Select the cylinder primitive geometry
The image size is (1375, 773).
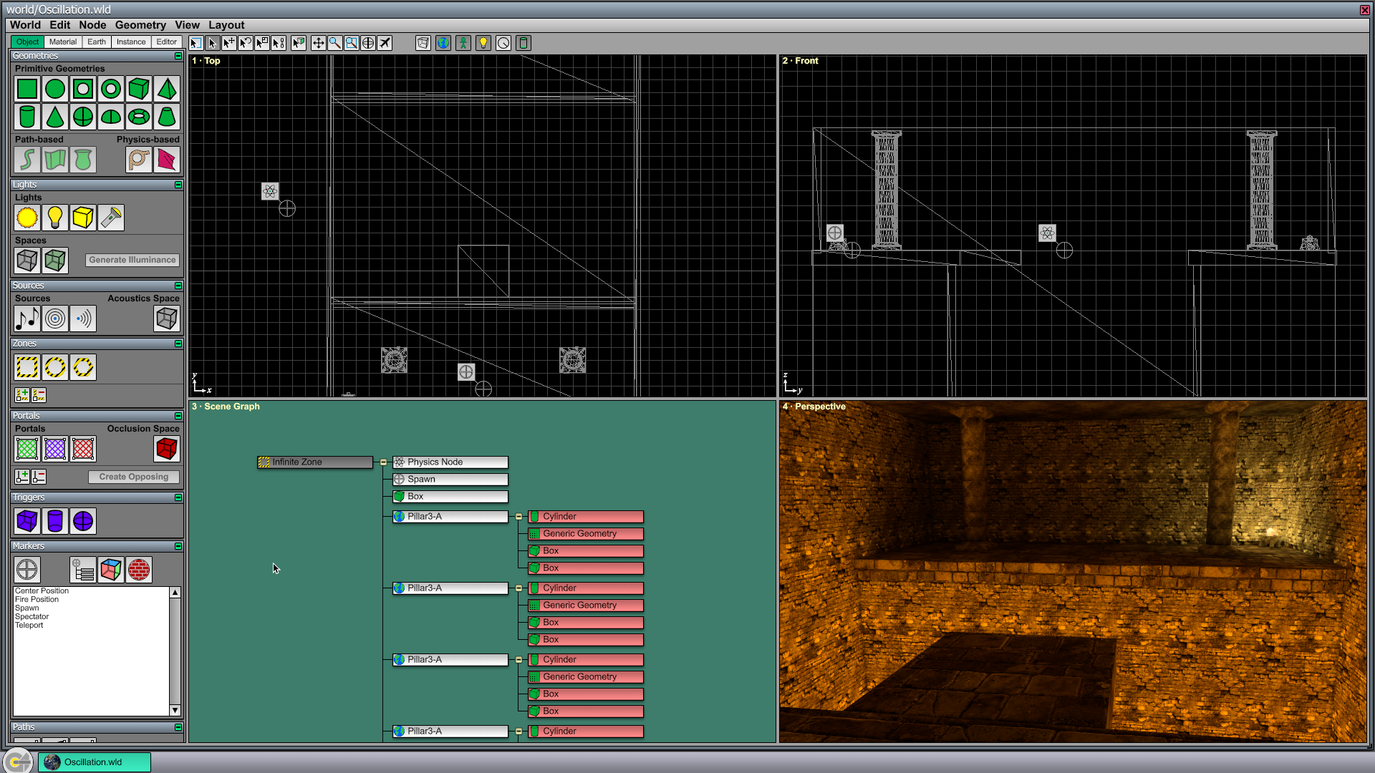click(27, 117)
